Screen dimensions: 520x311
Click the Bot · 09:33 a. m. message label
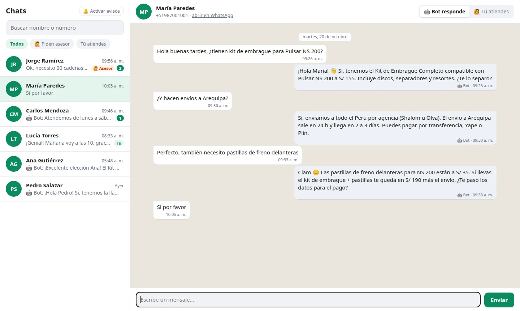(x=475, y=195)
